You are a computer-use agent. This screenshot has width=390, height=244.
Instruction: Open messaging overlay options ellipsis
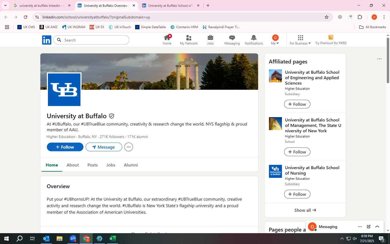(360, 227)
